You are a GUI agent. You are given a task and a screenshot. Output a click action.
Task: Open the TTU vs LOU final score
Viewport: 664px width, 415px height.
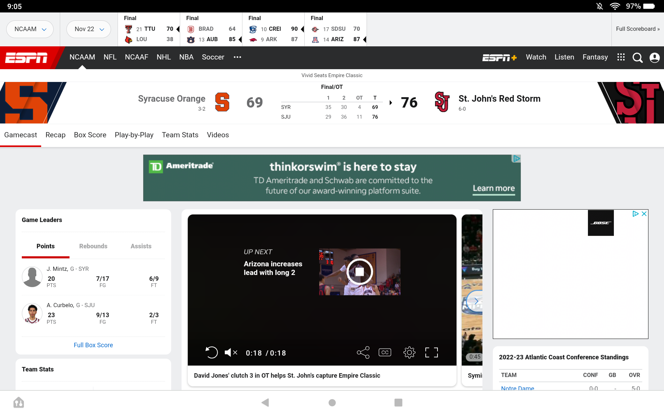[x=149, y=29]
